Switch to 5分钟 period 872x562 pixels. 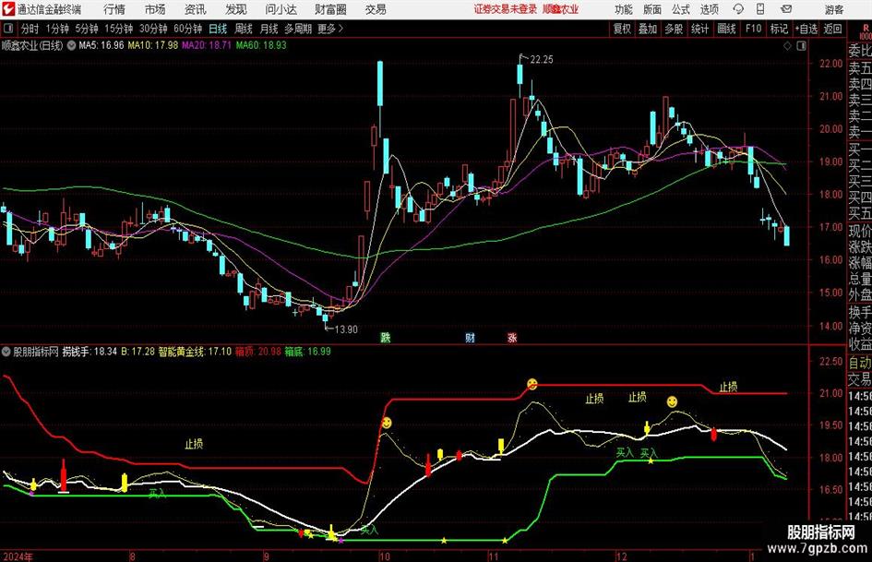coord(87,29)
